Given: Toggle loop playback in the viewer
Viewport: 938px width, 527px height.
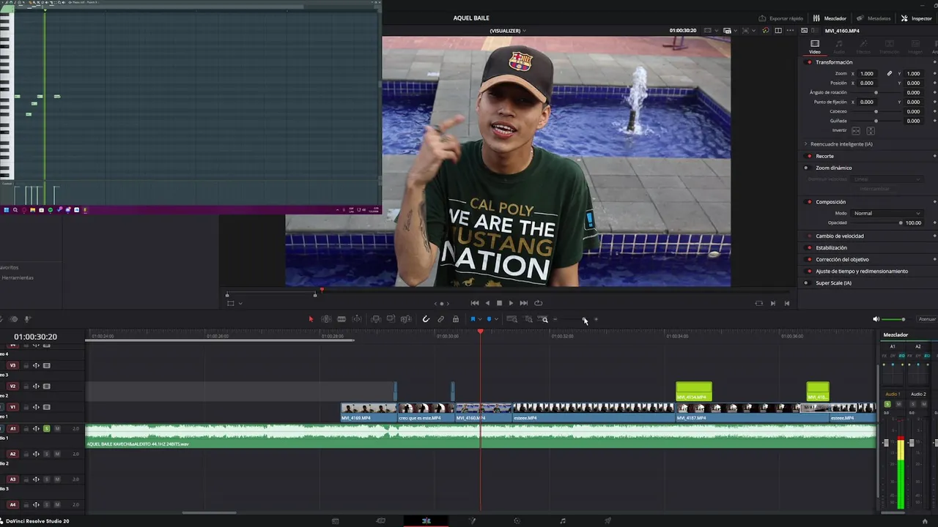Looking at the screenshot, I should click(x=539, y=303).
